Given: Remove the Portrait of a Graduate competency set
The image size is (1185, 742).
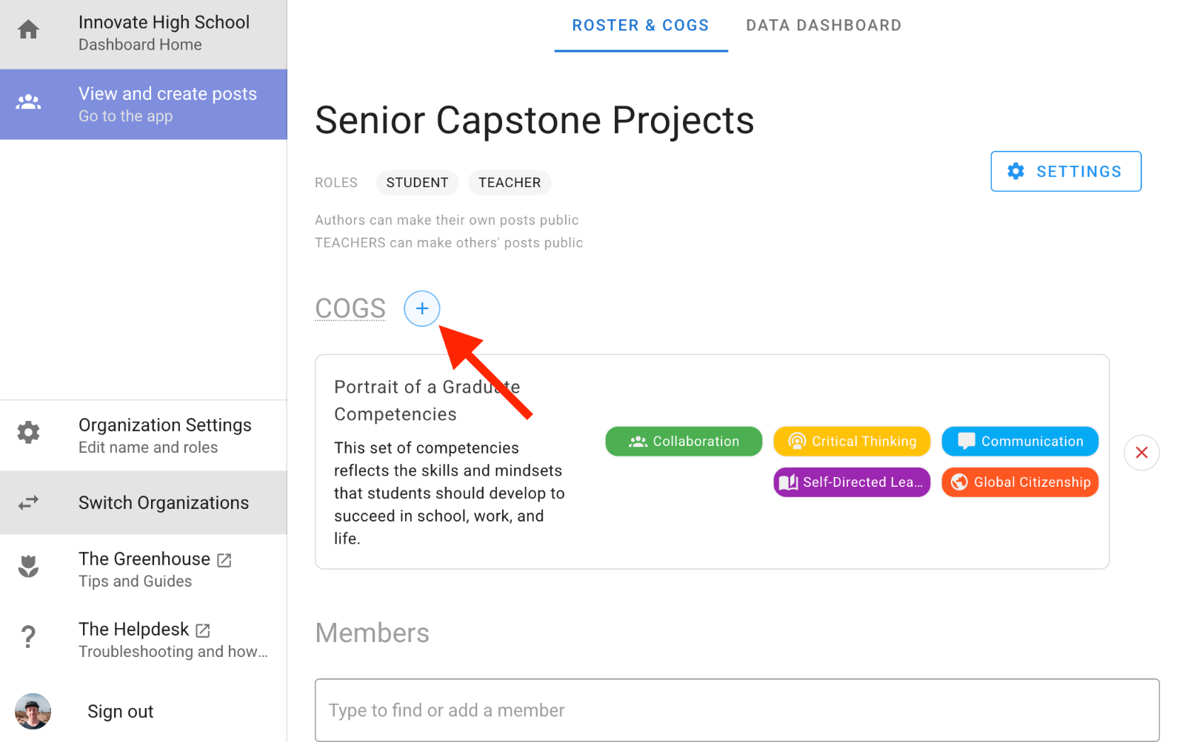Looking at the screenshot, I should [x=1141, y=453].
